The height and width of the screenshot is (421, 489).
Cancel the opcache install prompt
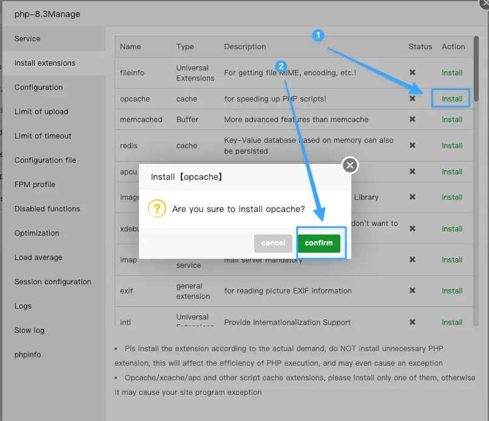click(273, 243)
